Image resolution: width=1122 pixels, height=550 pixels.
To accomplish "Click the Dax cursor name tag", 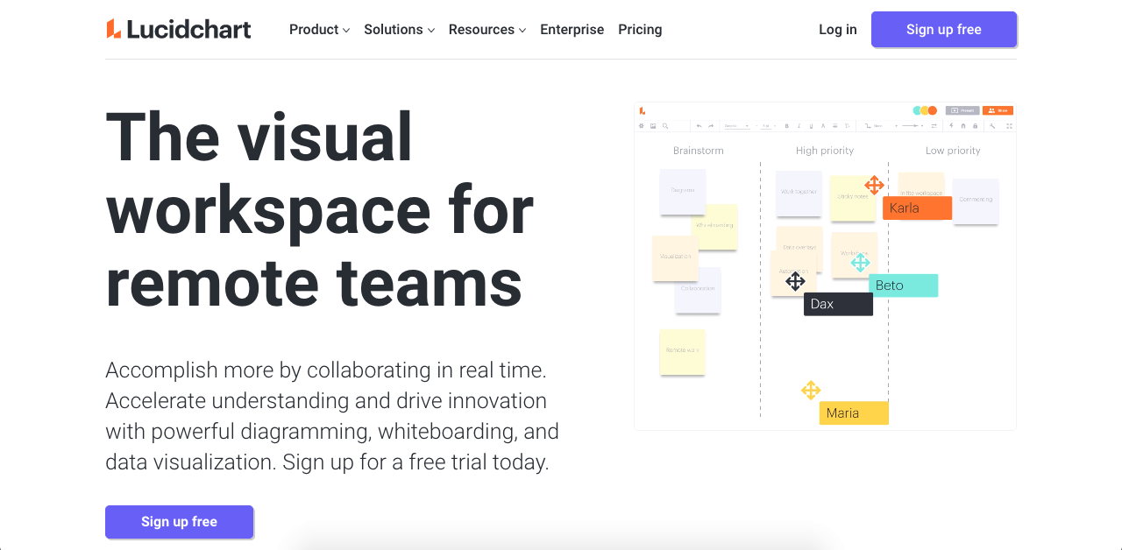I will pyautogui.click(x=838, y=304).
